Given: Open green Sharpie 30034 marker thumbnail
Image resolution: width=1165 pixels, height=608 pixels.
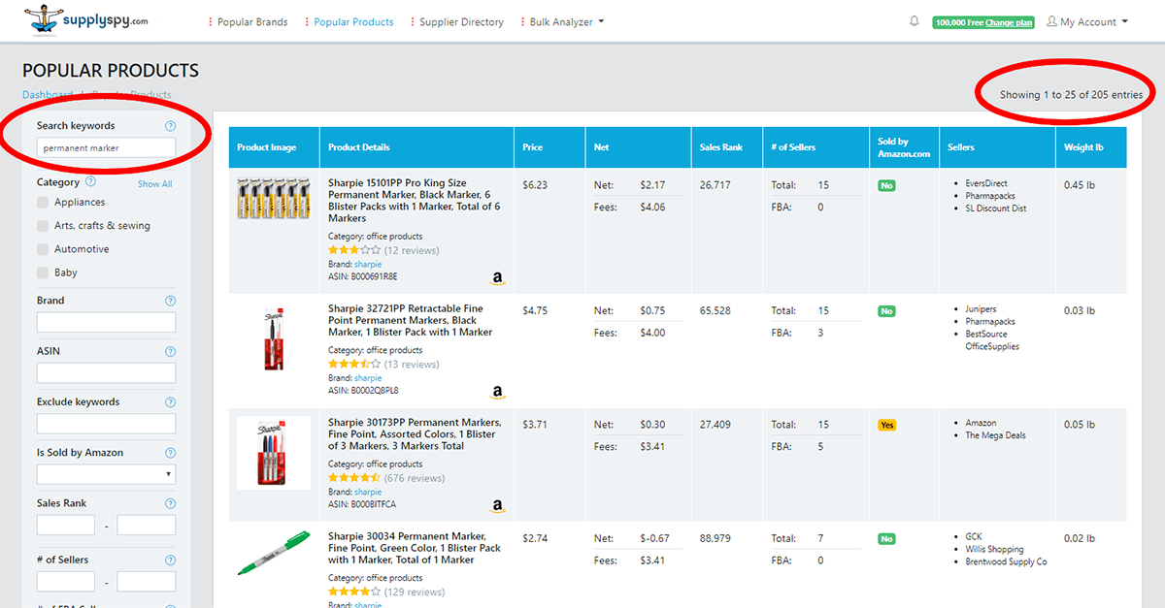Looking at the screenshot, I should (x=274, y=554).
